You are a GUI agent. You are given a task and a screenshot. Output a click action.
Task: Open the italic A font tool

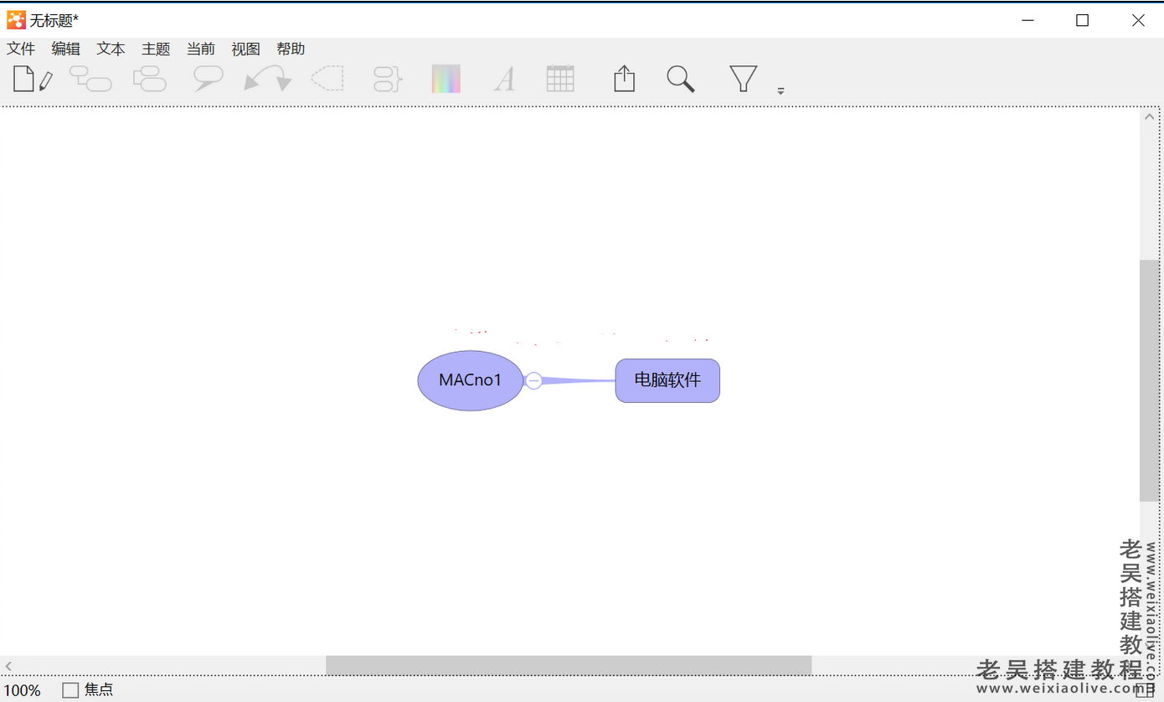point(504,80)
